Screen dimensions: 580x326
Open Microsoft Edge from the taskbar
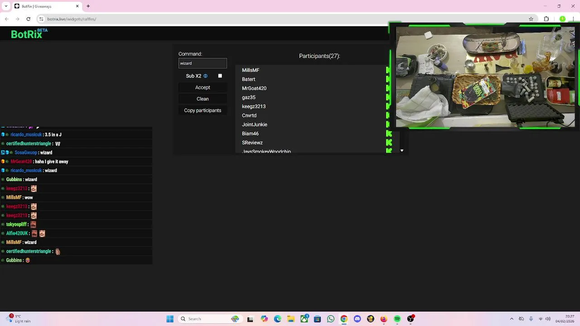[277, 319]
